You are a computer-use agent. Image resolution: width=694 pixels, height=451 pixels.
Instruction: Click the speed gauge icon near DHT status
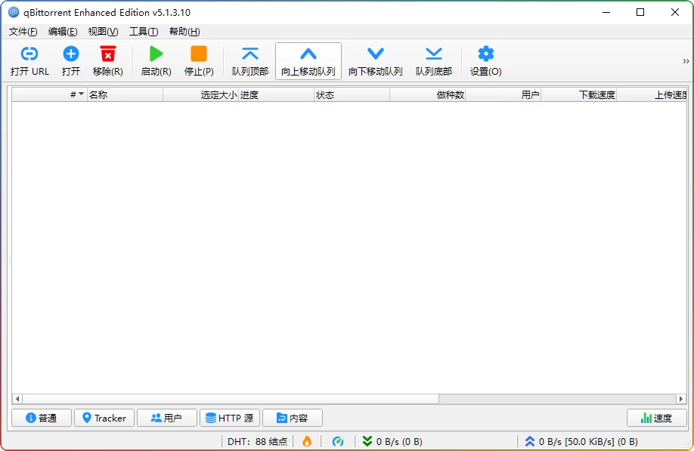pos(338,441)
